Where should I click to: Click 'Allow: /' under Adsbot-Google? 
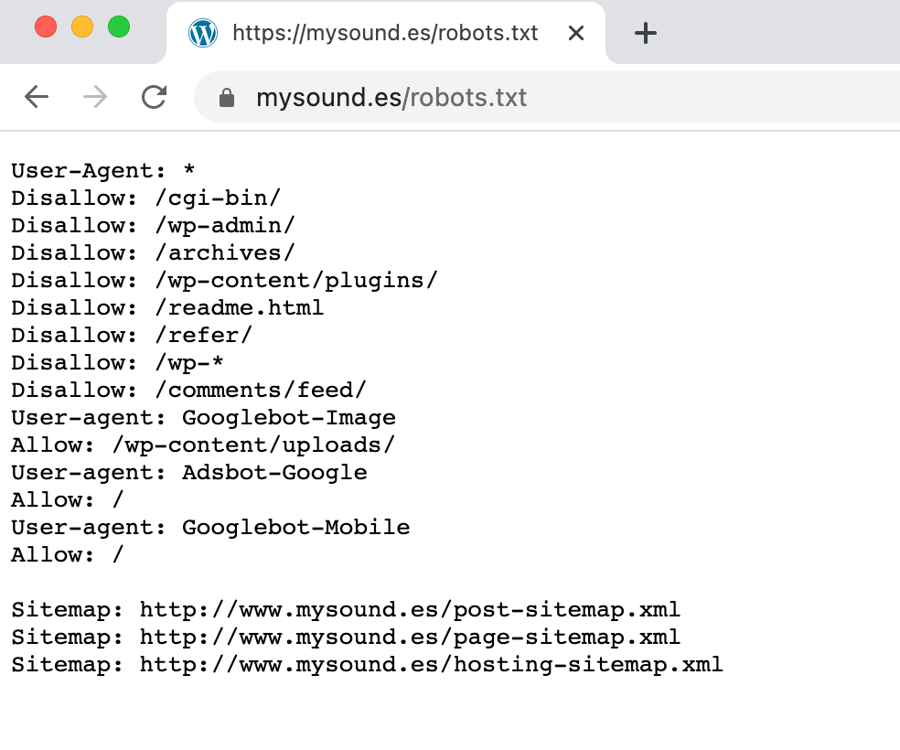(x=67, y=499)
